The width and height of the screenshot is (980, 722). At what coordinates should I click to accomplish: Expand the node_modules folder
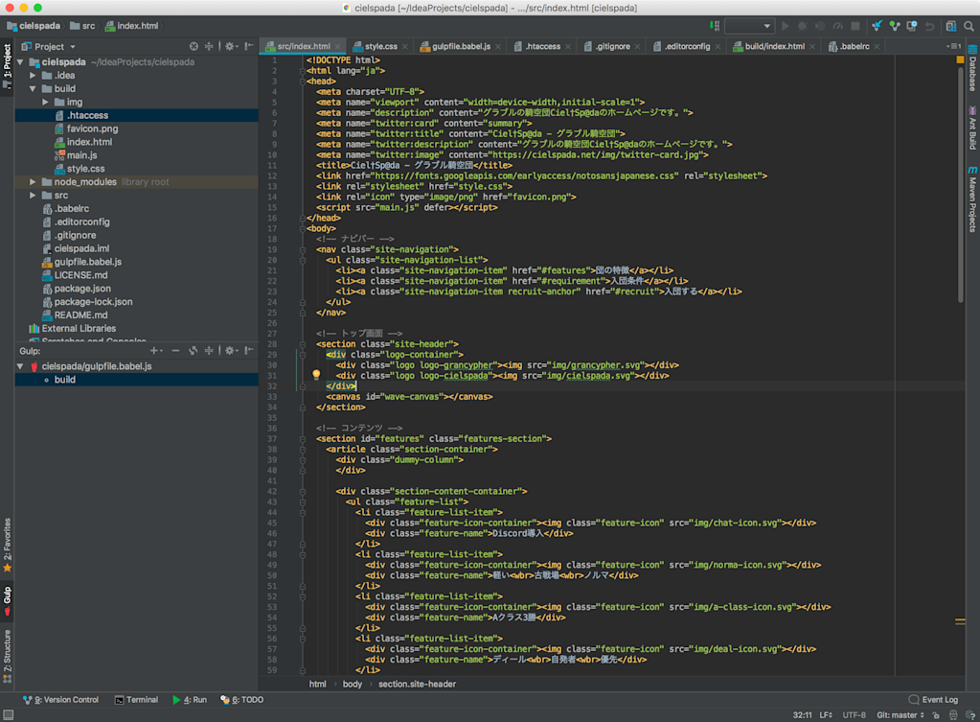click(34, 182)
